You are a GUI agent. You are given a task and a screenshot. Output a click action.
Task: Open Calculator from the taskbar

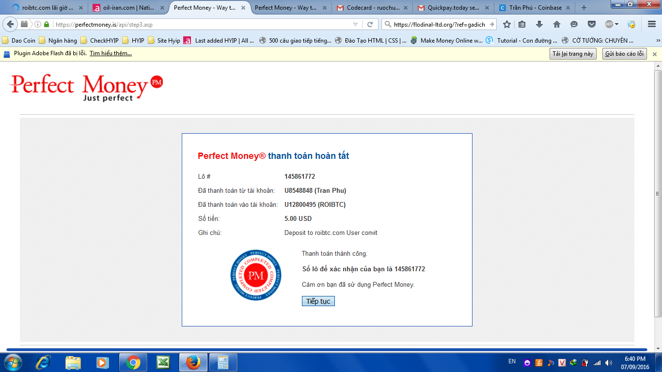pyautogui.click(x=223, y=362)
